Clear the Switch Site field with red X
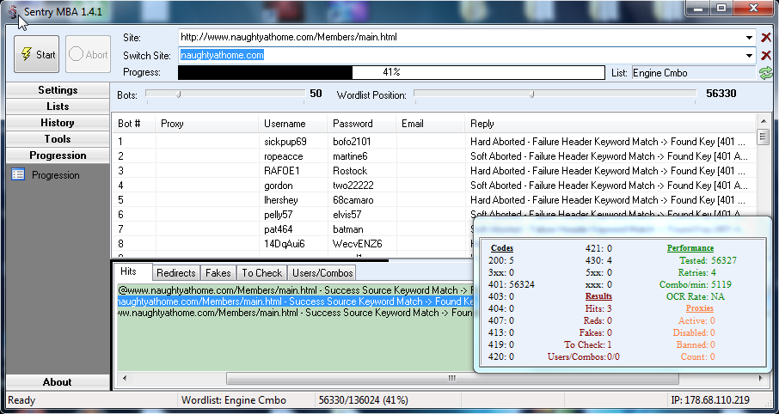The height and width of the screenshot is (414, 779). click(766, 55)
